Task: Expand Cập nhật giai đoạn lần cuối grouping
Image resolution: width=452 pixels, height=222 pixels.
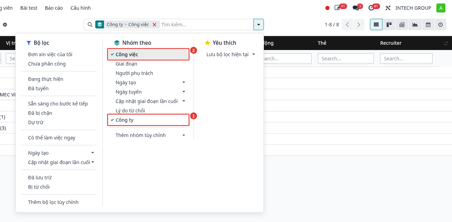Action: pos(148,101)
